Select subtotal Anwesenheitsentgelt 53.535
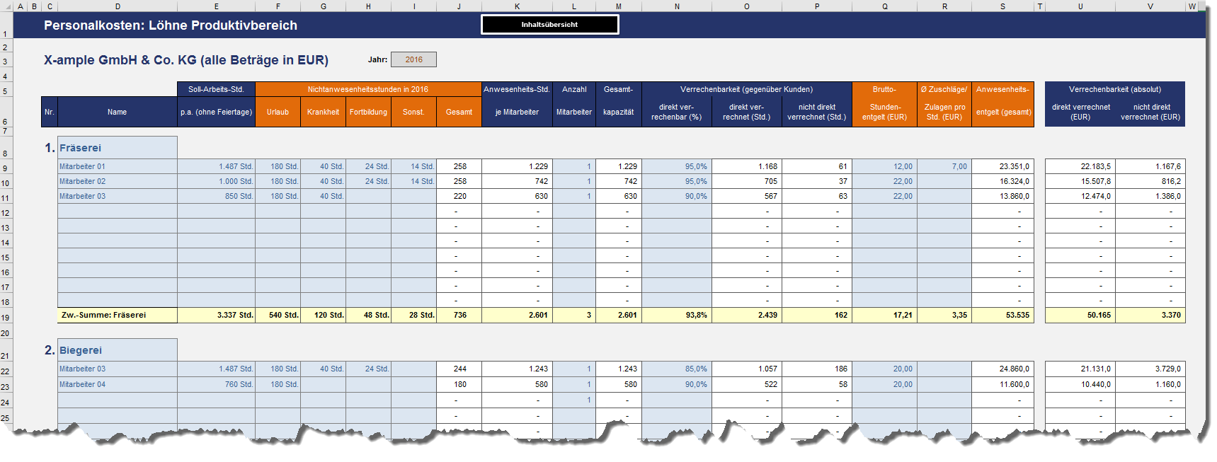The height and width of the screenshot is (462, 1217). click(1002, 315)
